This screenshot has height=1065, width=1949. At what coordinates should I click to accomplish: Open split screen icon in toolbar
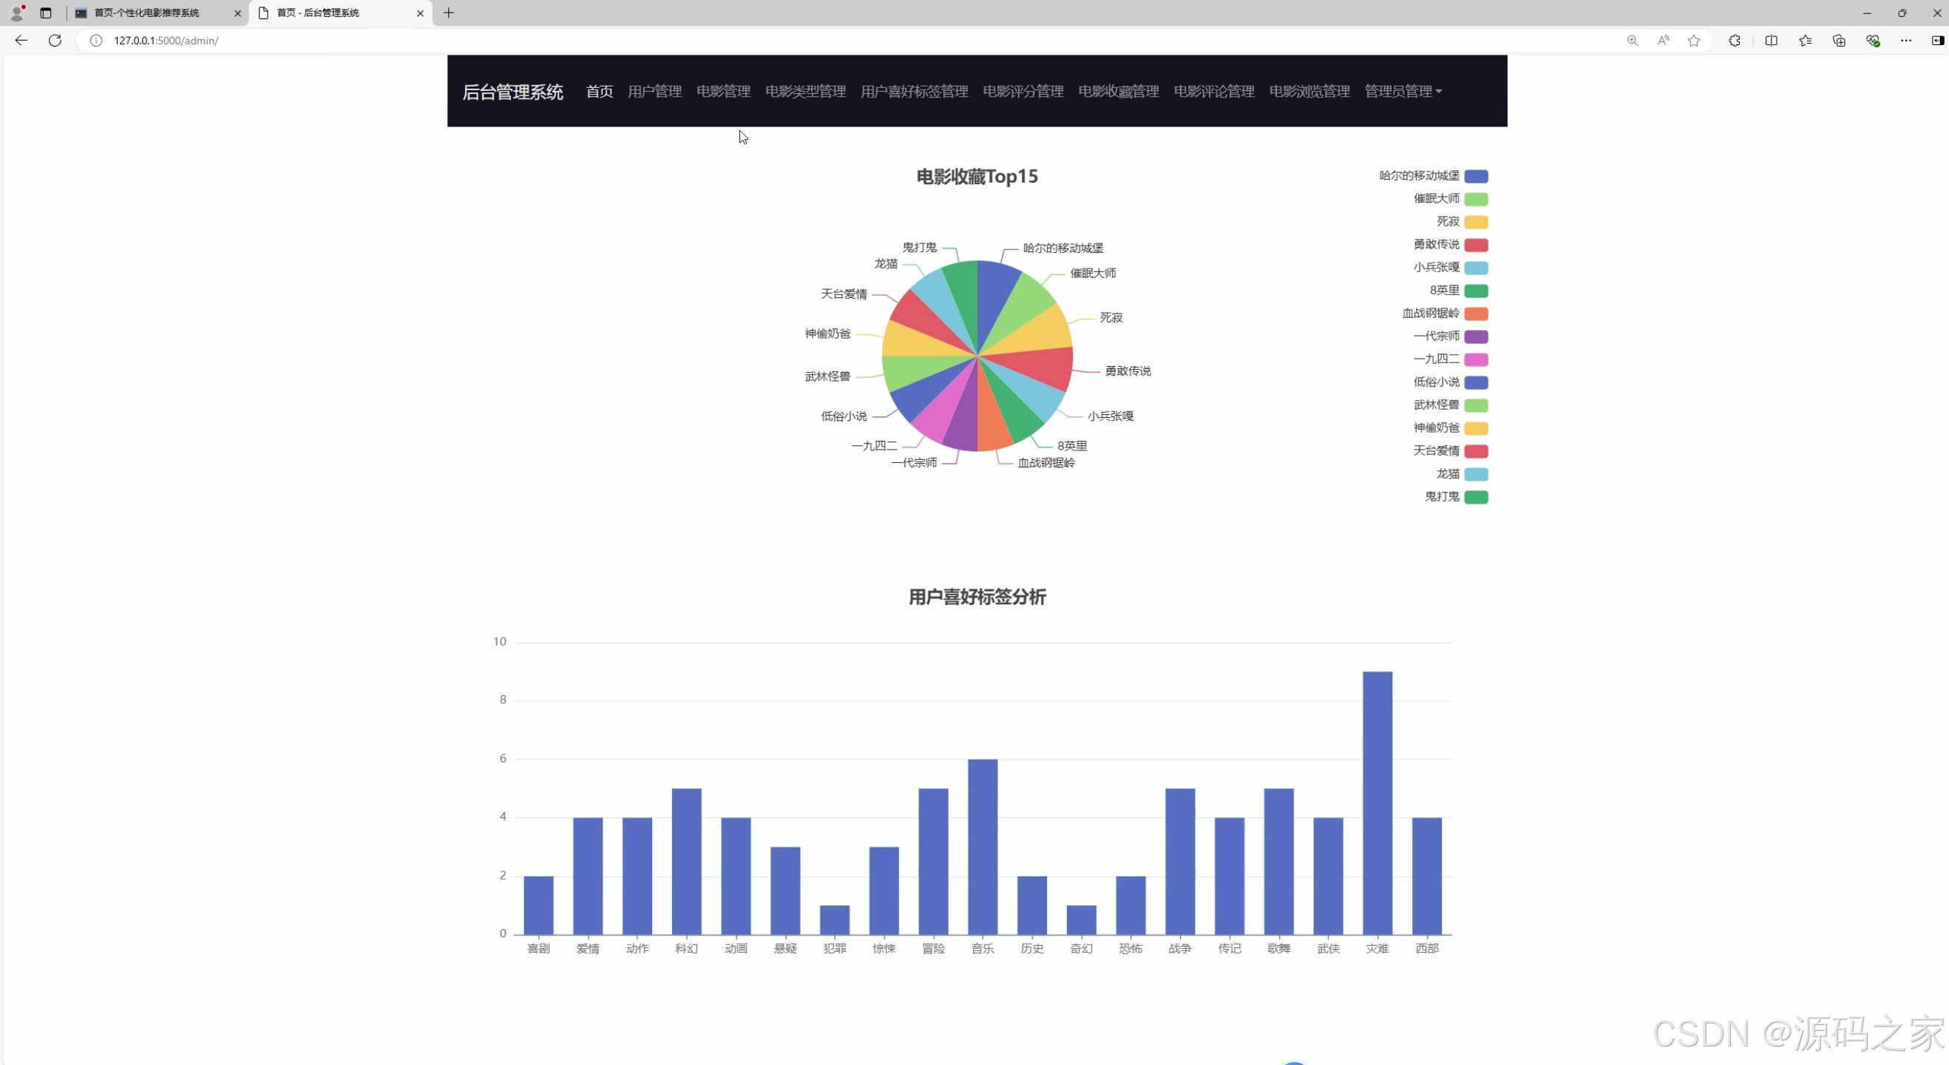click(x=1771, y=40)
